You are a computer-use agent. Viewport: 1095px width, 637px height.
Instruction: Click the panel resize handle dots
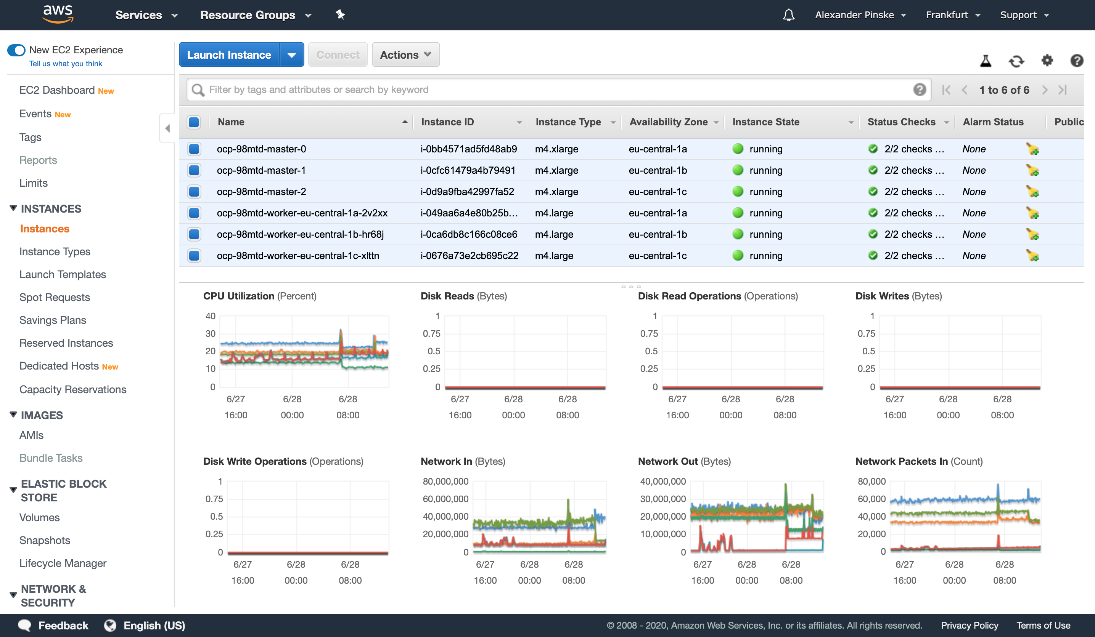coord(631,286)
